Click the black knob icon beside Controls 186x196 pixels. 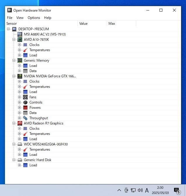[x=25, y=102]
